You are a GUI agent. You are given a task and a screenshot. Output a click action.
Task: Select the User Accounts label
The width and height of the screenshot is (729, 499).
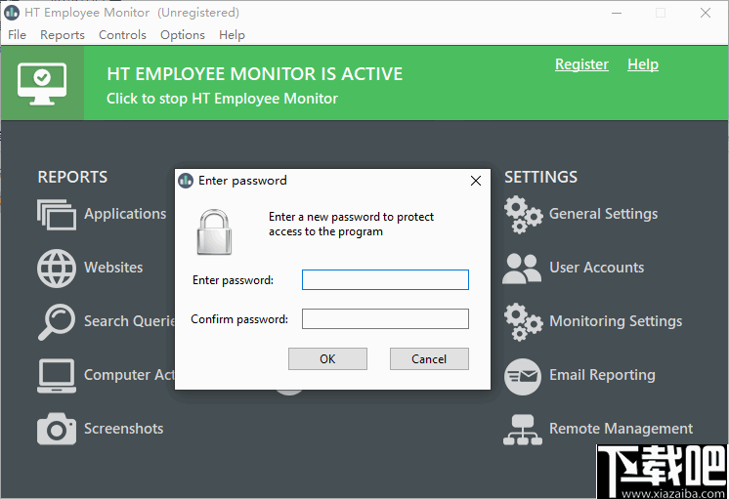pos(597,268)
